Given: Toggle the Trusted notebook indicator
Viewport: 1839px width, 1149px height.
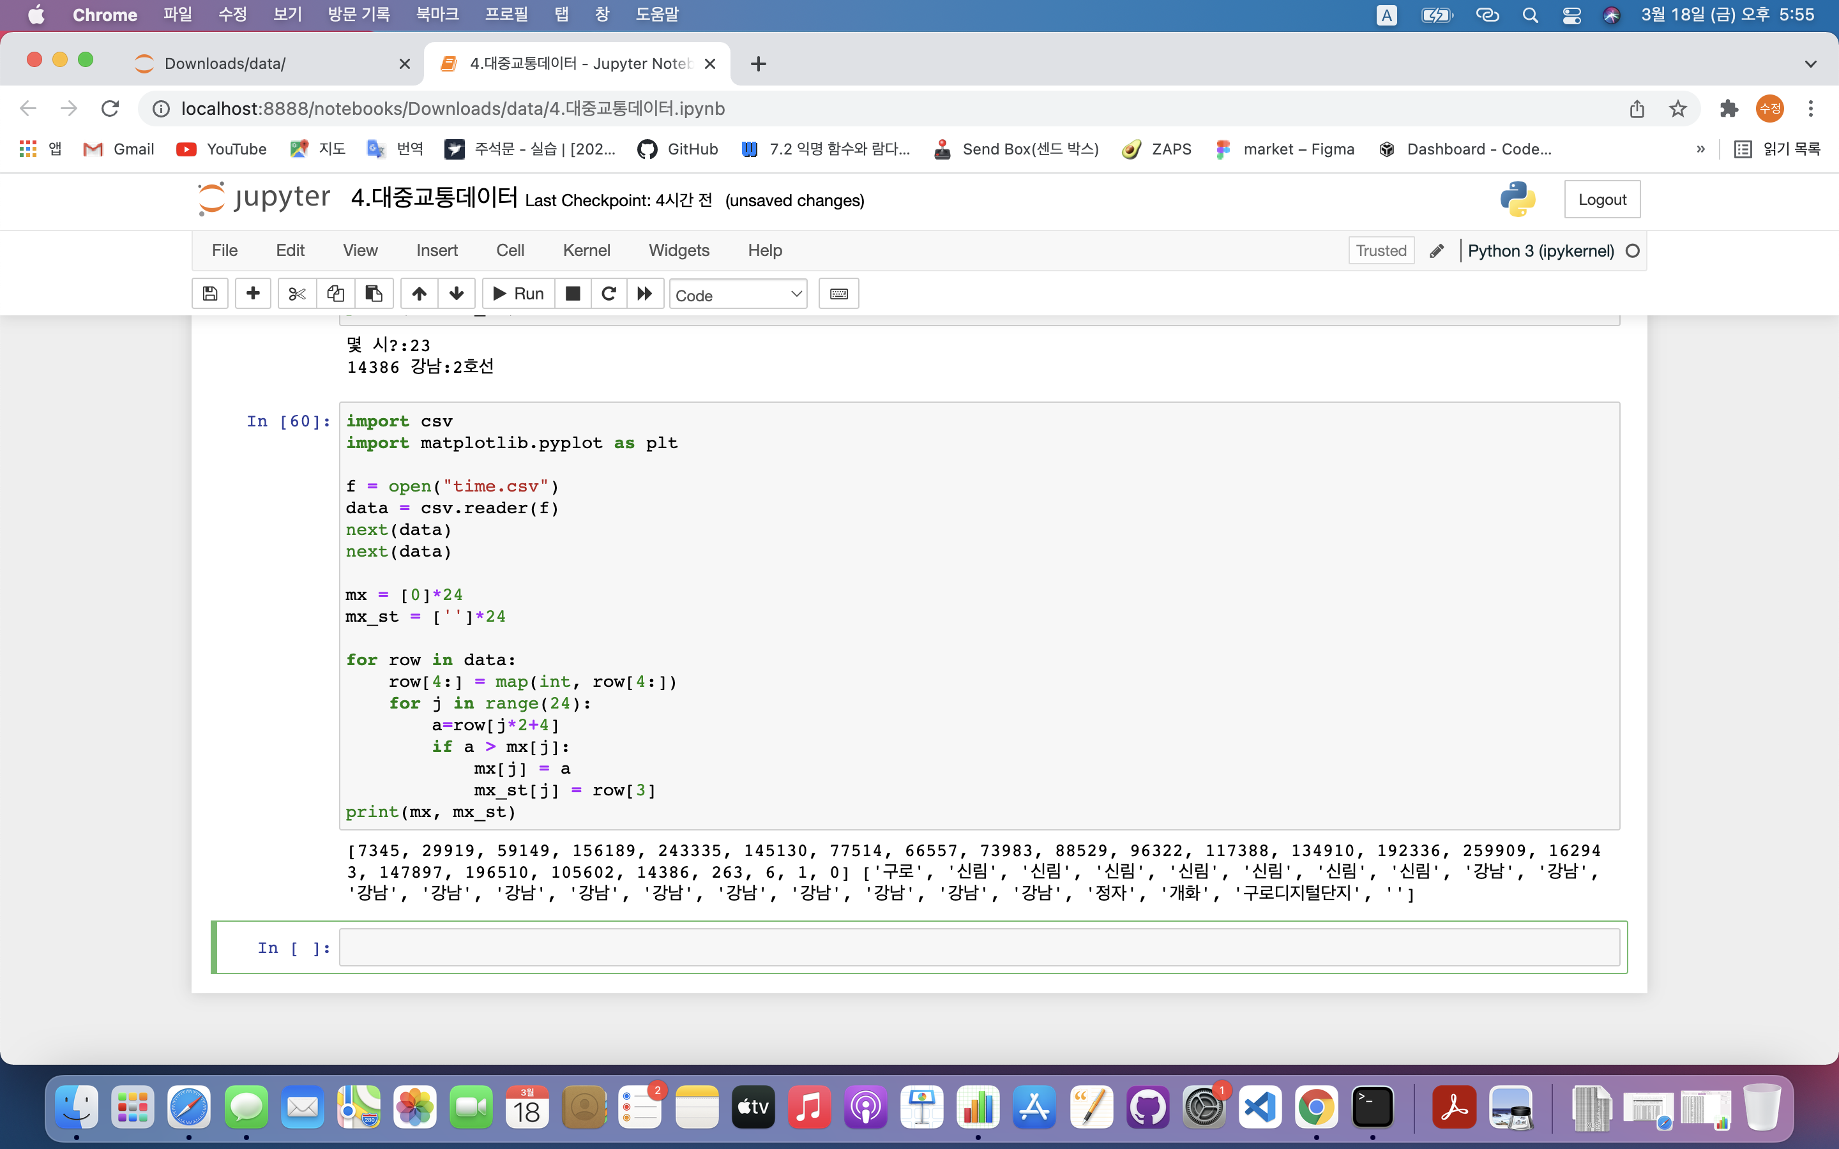Looking at the screenshot, I should 1381,251.
